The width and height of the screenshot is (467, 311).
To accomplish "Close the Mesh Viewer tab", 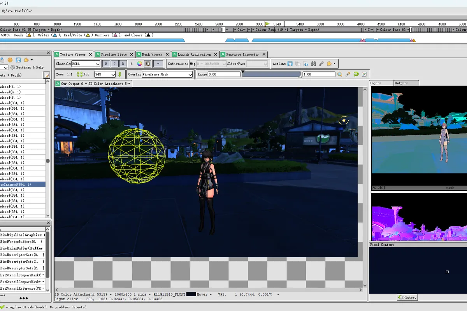I will pyautogui.click(x=167, y=54).
